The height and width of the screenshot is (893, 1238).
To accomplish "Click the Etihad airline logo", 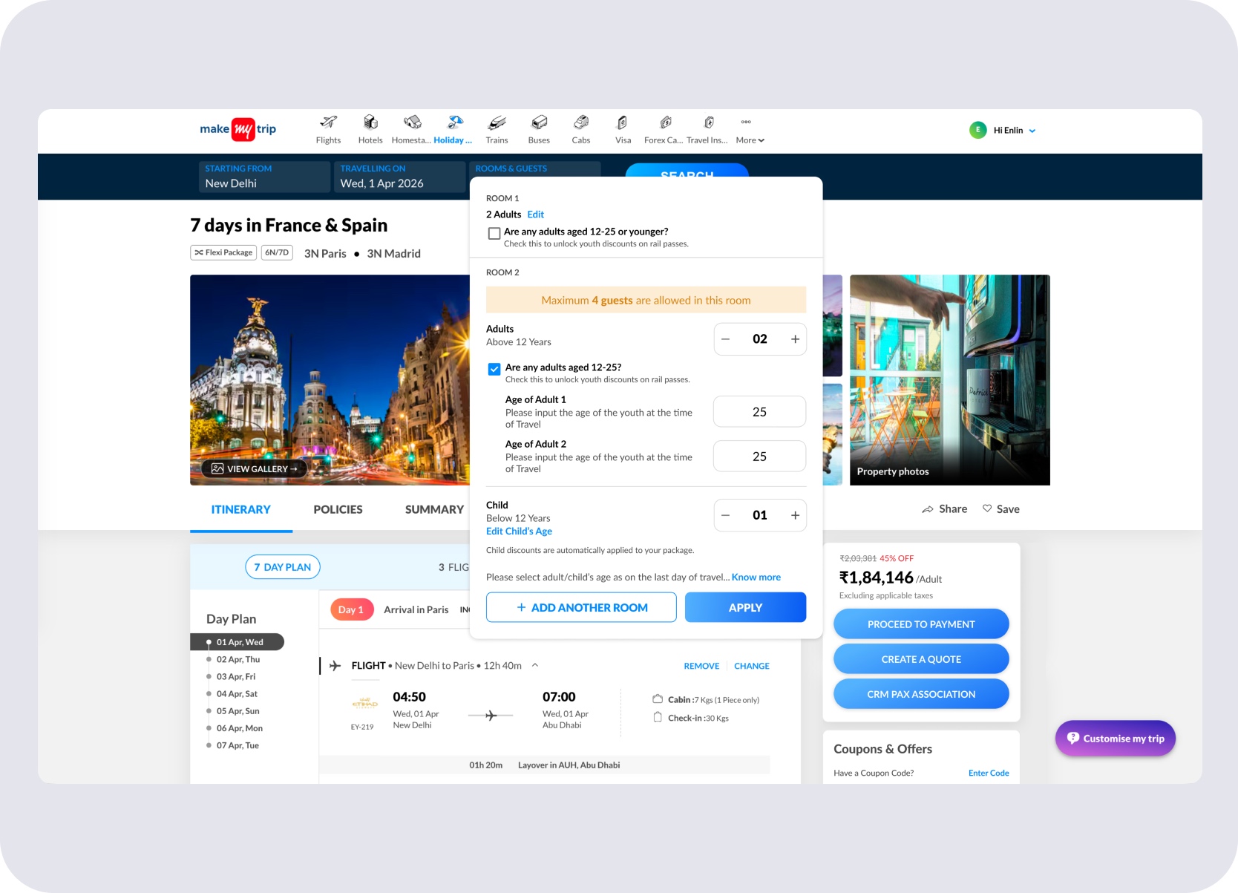I will coord(364,703).
